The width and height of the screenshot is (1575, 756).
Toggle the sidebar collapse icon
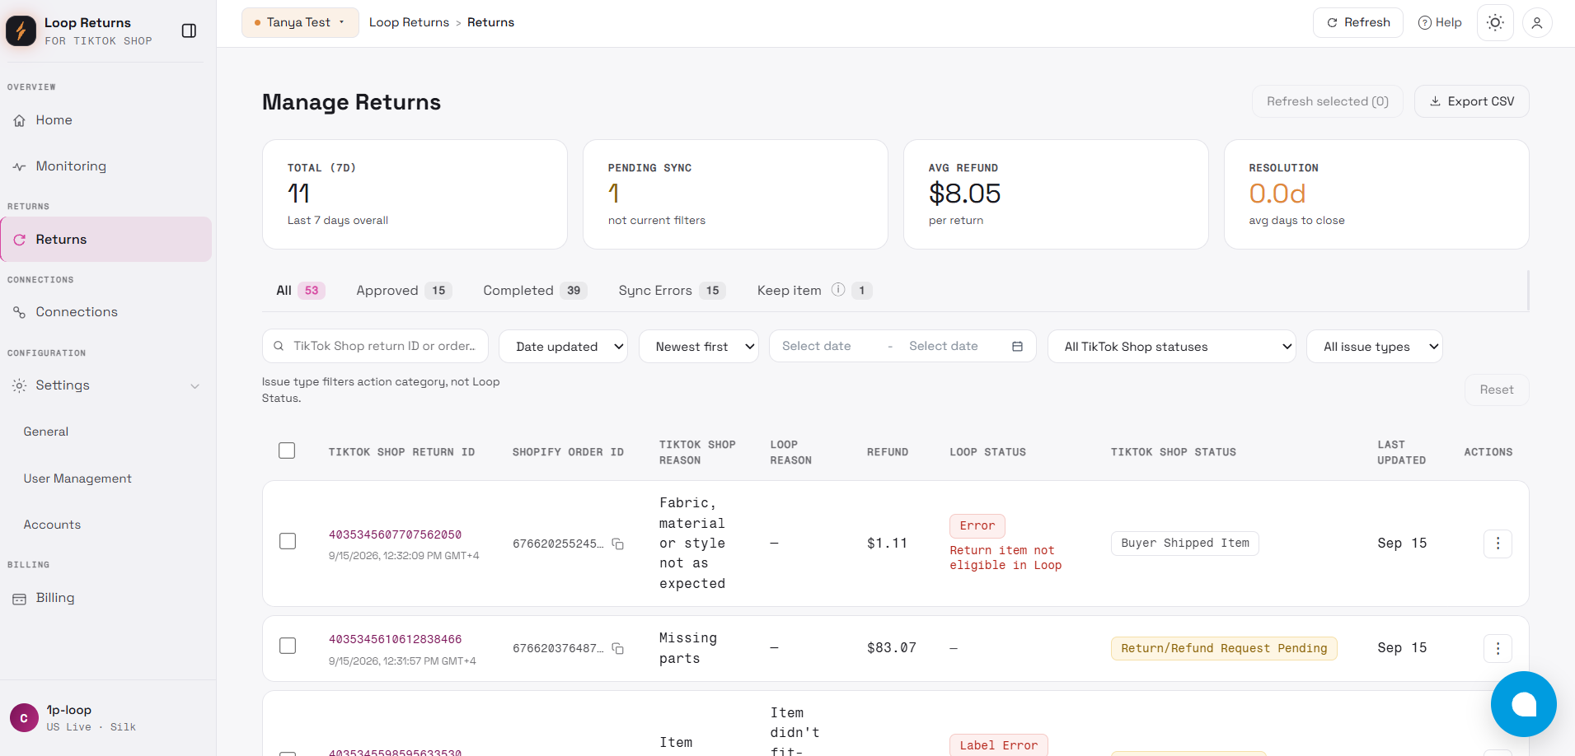(189, 30)
